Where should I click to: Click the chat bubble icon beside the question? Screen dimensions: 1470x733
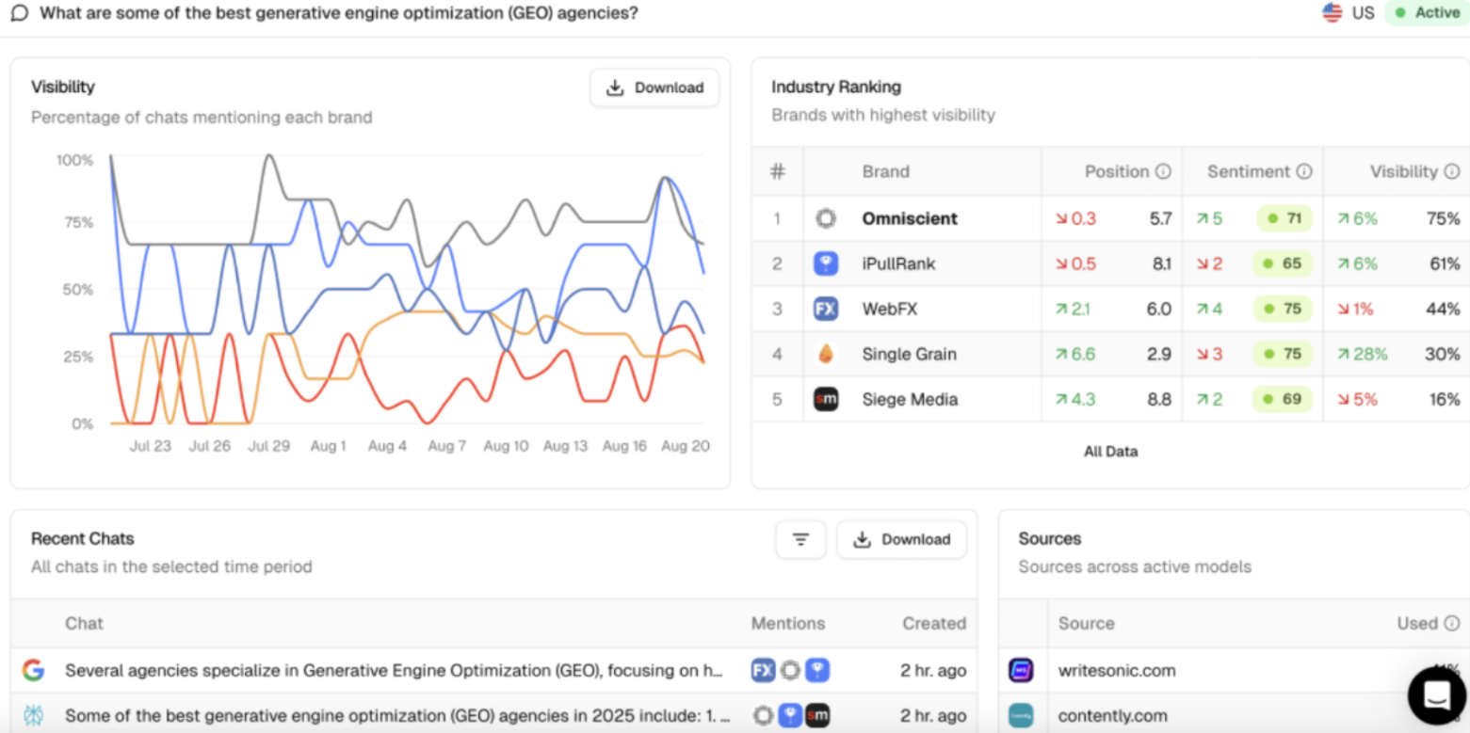tap(19, 14)
